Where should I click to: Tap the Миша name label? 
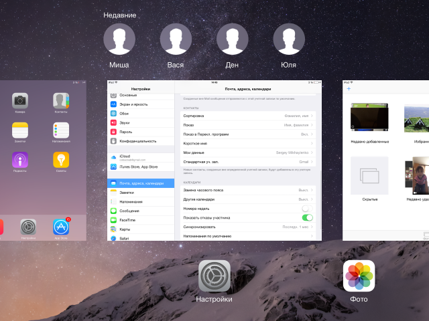point(119,65)
